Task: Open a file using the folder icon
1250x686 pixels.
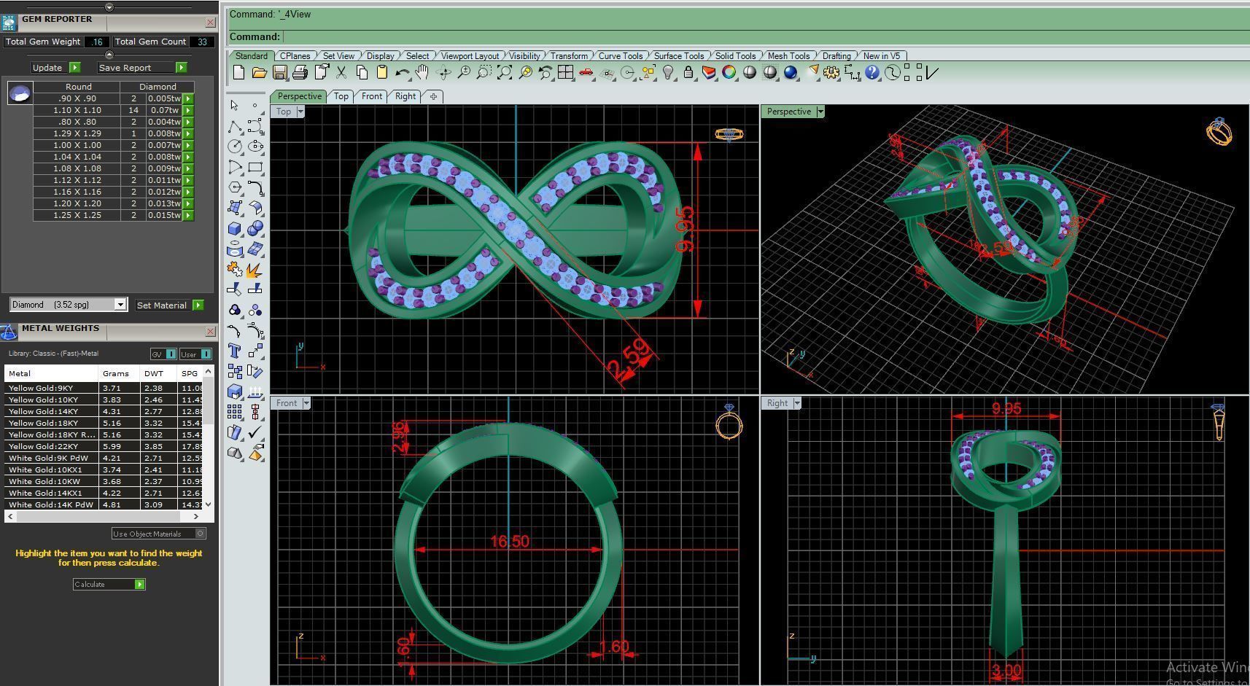Action: [259, 72]
